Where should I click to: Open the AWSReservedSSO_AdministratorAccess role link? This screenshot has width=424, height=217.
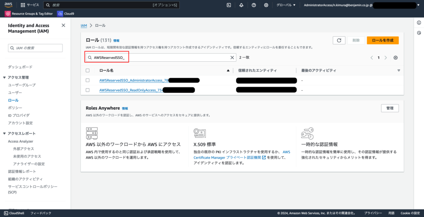tap(134, 80)
